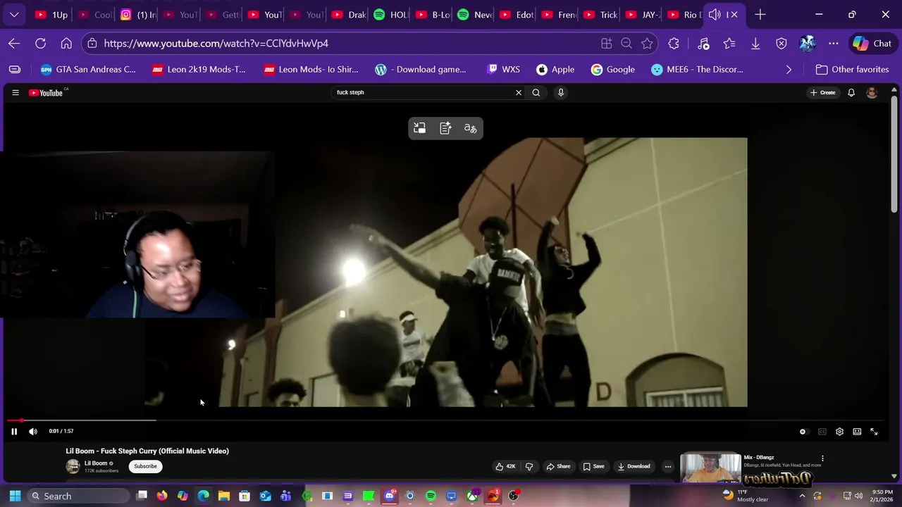Open more actions (three dots) under video
The image size is (902, 507).
pyautogui.click(x=668, y=466)
